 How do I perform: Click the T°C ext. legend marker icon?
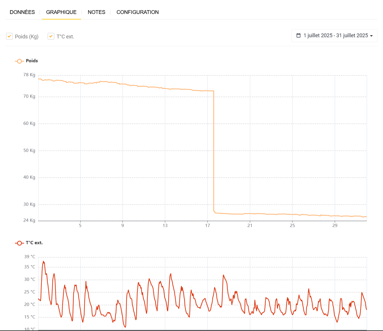[x=19, y=243]
